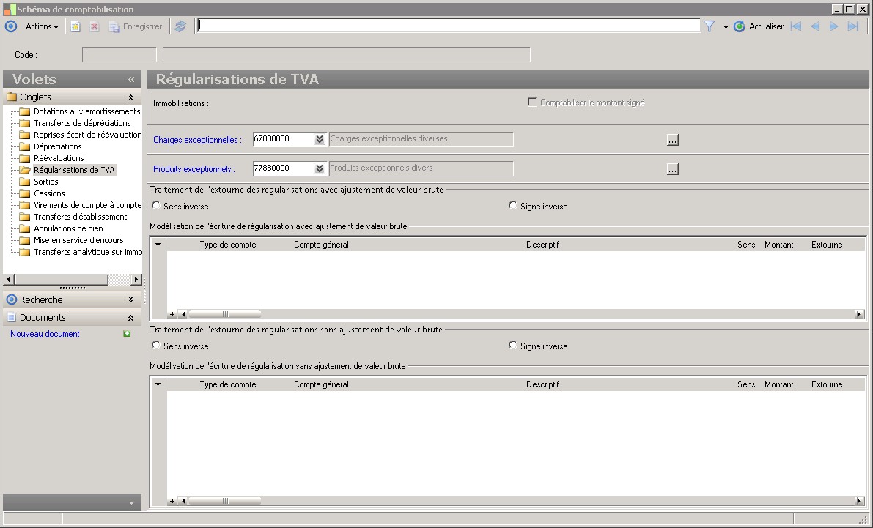Image resolution: width=873 pixels, height=528 pixels.
Task: Go to last record navigation icon
Action: click(852, 26)
